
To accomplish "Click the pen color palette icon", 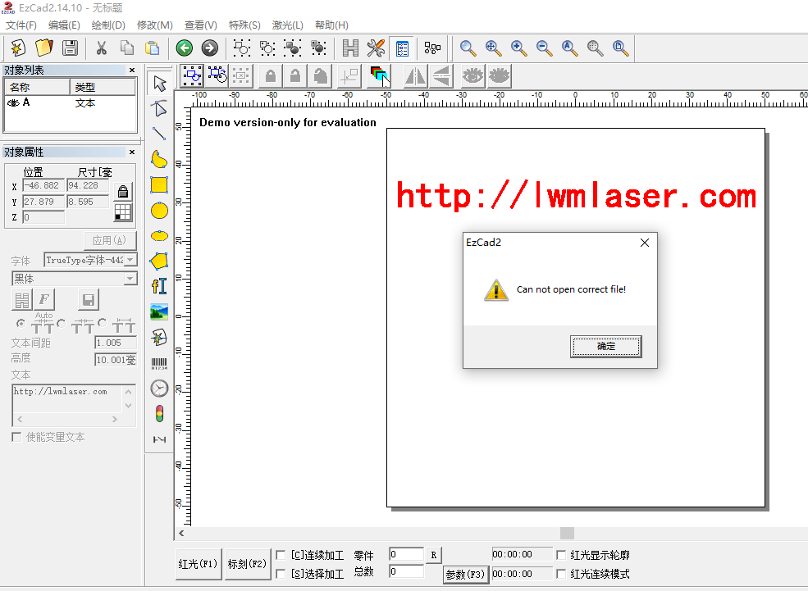I will [x=379, y=77].
